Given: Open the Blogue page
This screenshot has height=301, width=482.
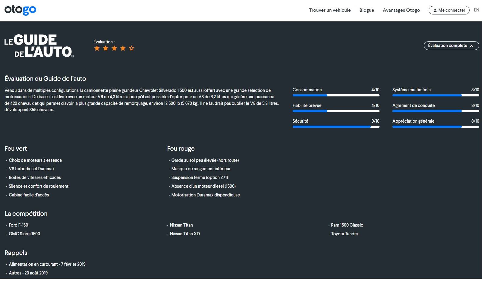Looking at the screenshot, I should pyautogui.click(x=367, y=10).
